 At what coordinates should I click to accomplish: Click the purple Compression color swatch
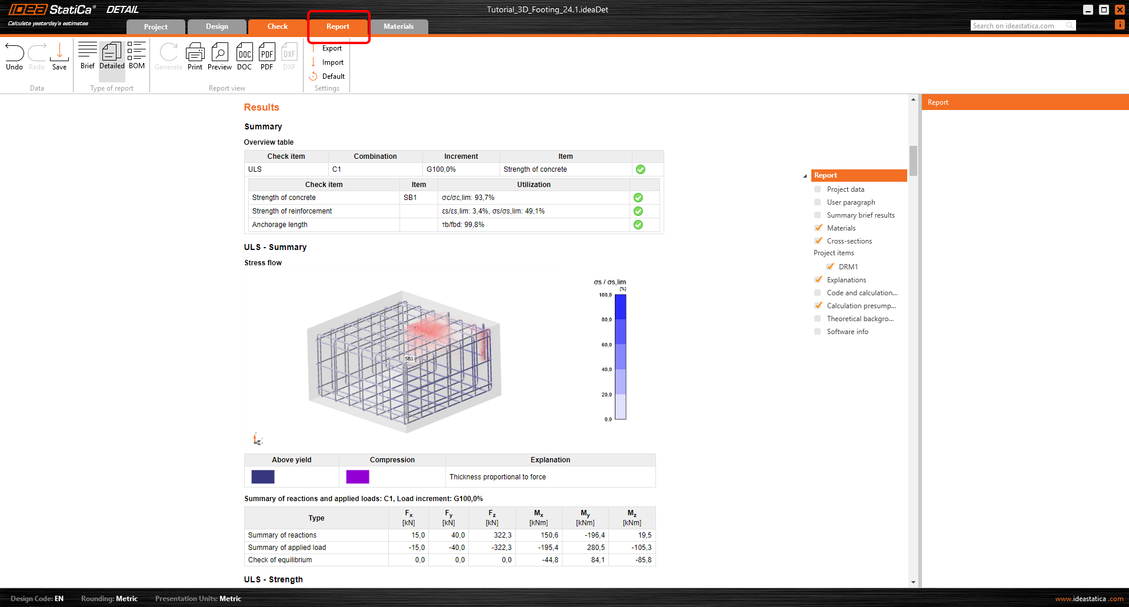coord(357,477)
